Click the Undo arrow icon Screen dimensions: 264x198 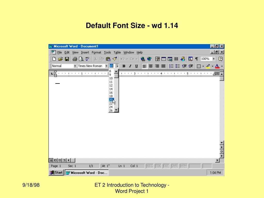122,59
